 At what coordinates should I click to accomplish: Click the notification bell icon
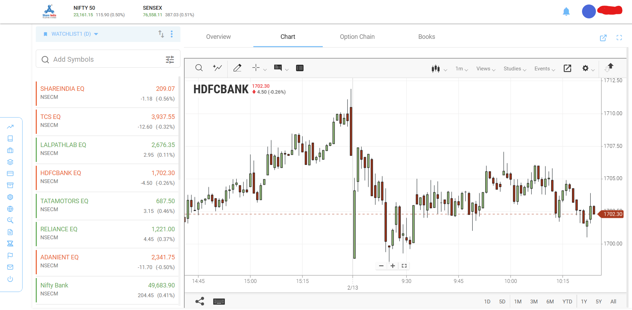pos(566,12)
